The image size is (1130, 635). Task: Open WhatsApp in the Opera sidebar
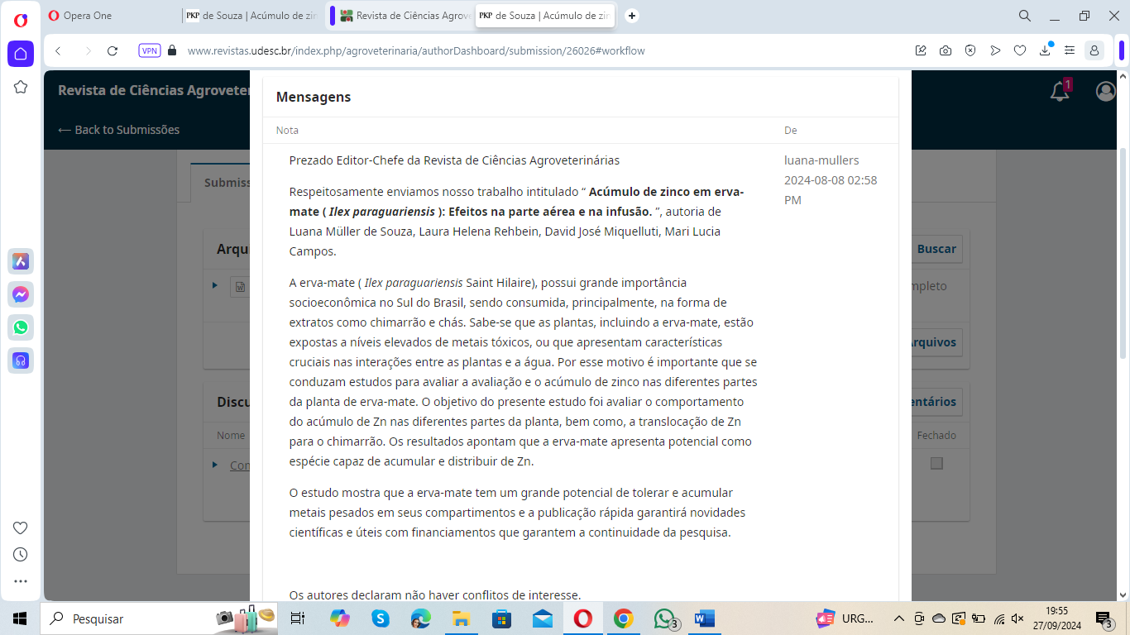(21, 327)
